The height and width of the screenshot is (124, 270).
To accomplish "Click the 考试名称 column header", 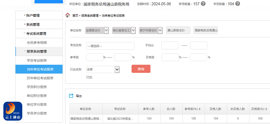I will coord(120,109).
